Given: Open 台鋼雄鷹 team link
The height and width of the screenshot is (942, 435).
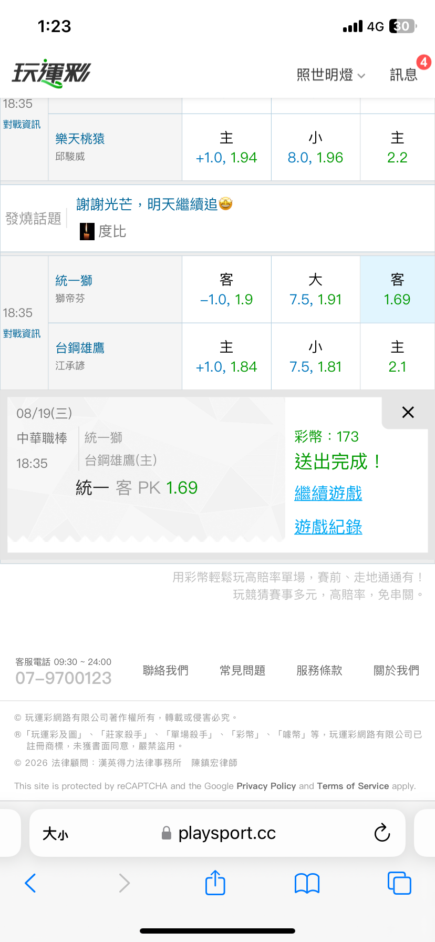Looking at the screenshot, I should 80,348.
